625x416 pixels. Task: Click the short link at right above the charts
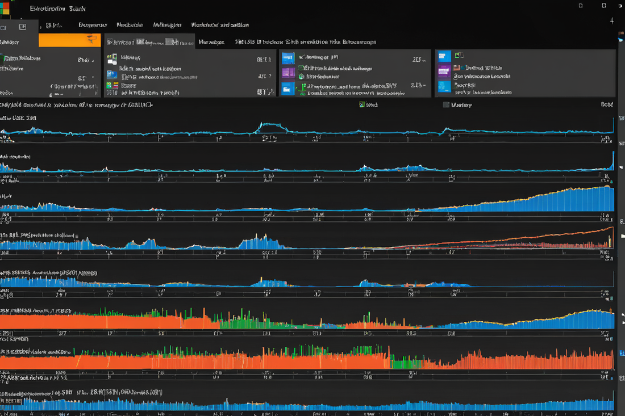(607, 104)
